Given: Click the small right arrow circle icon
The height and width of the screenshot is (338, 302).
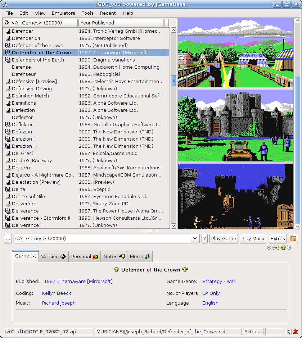Looking at the screenshot, I should tap(274, 247).
